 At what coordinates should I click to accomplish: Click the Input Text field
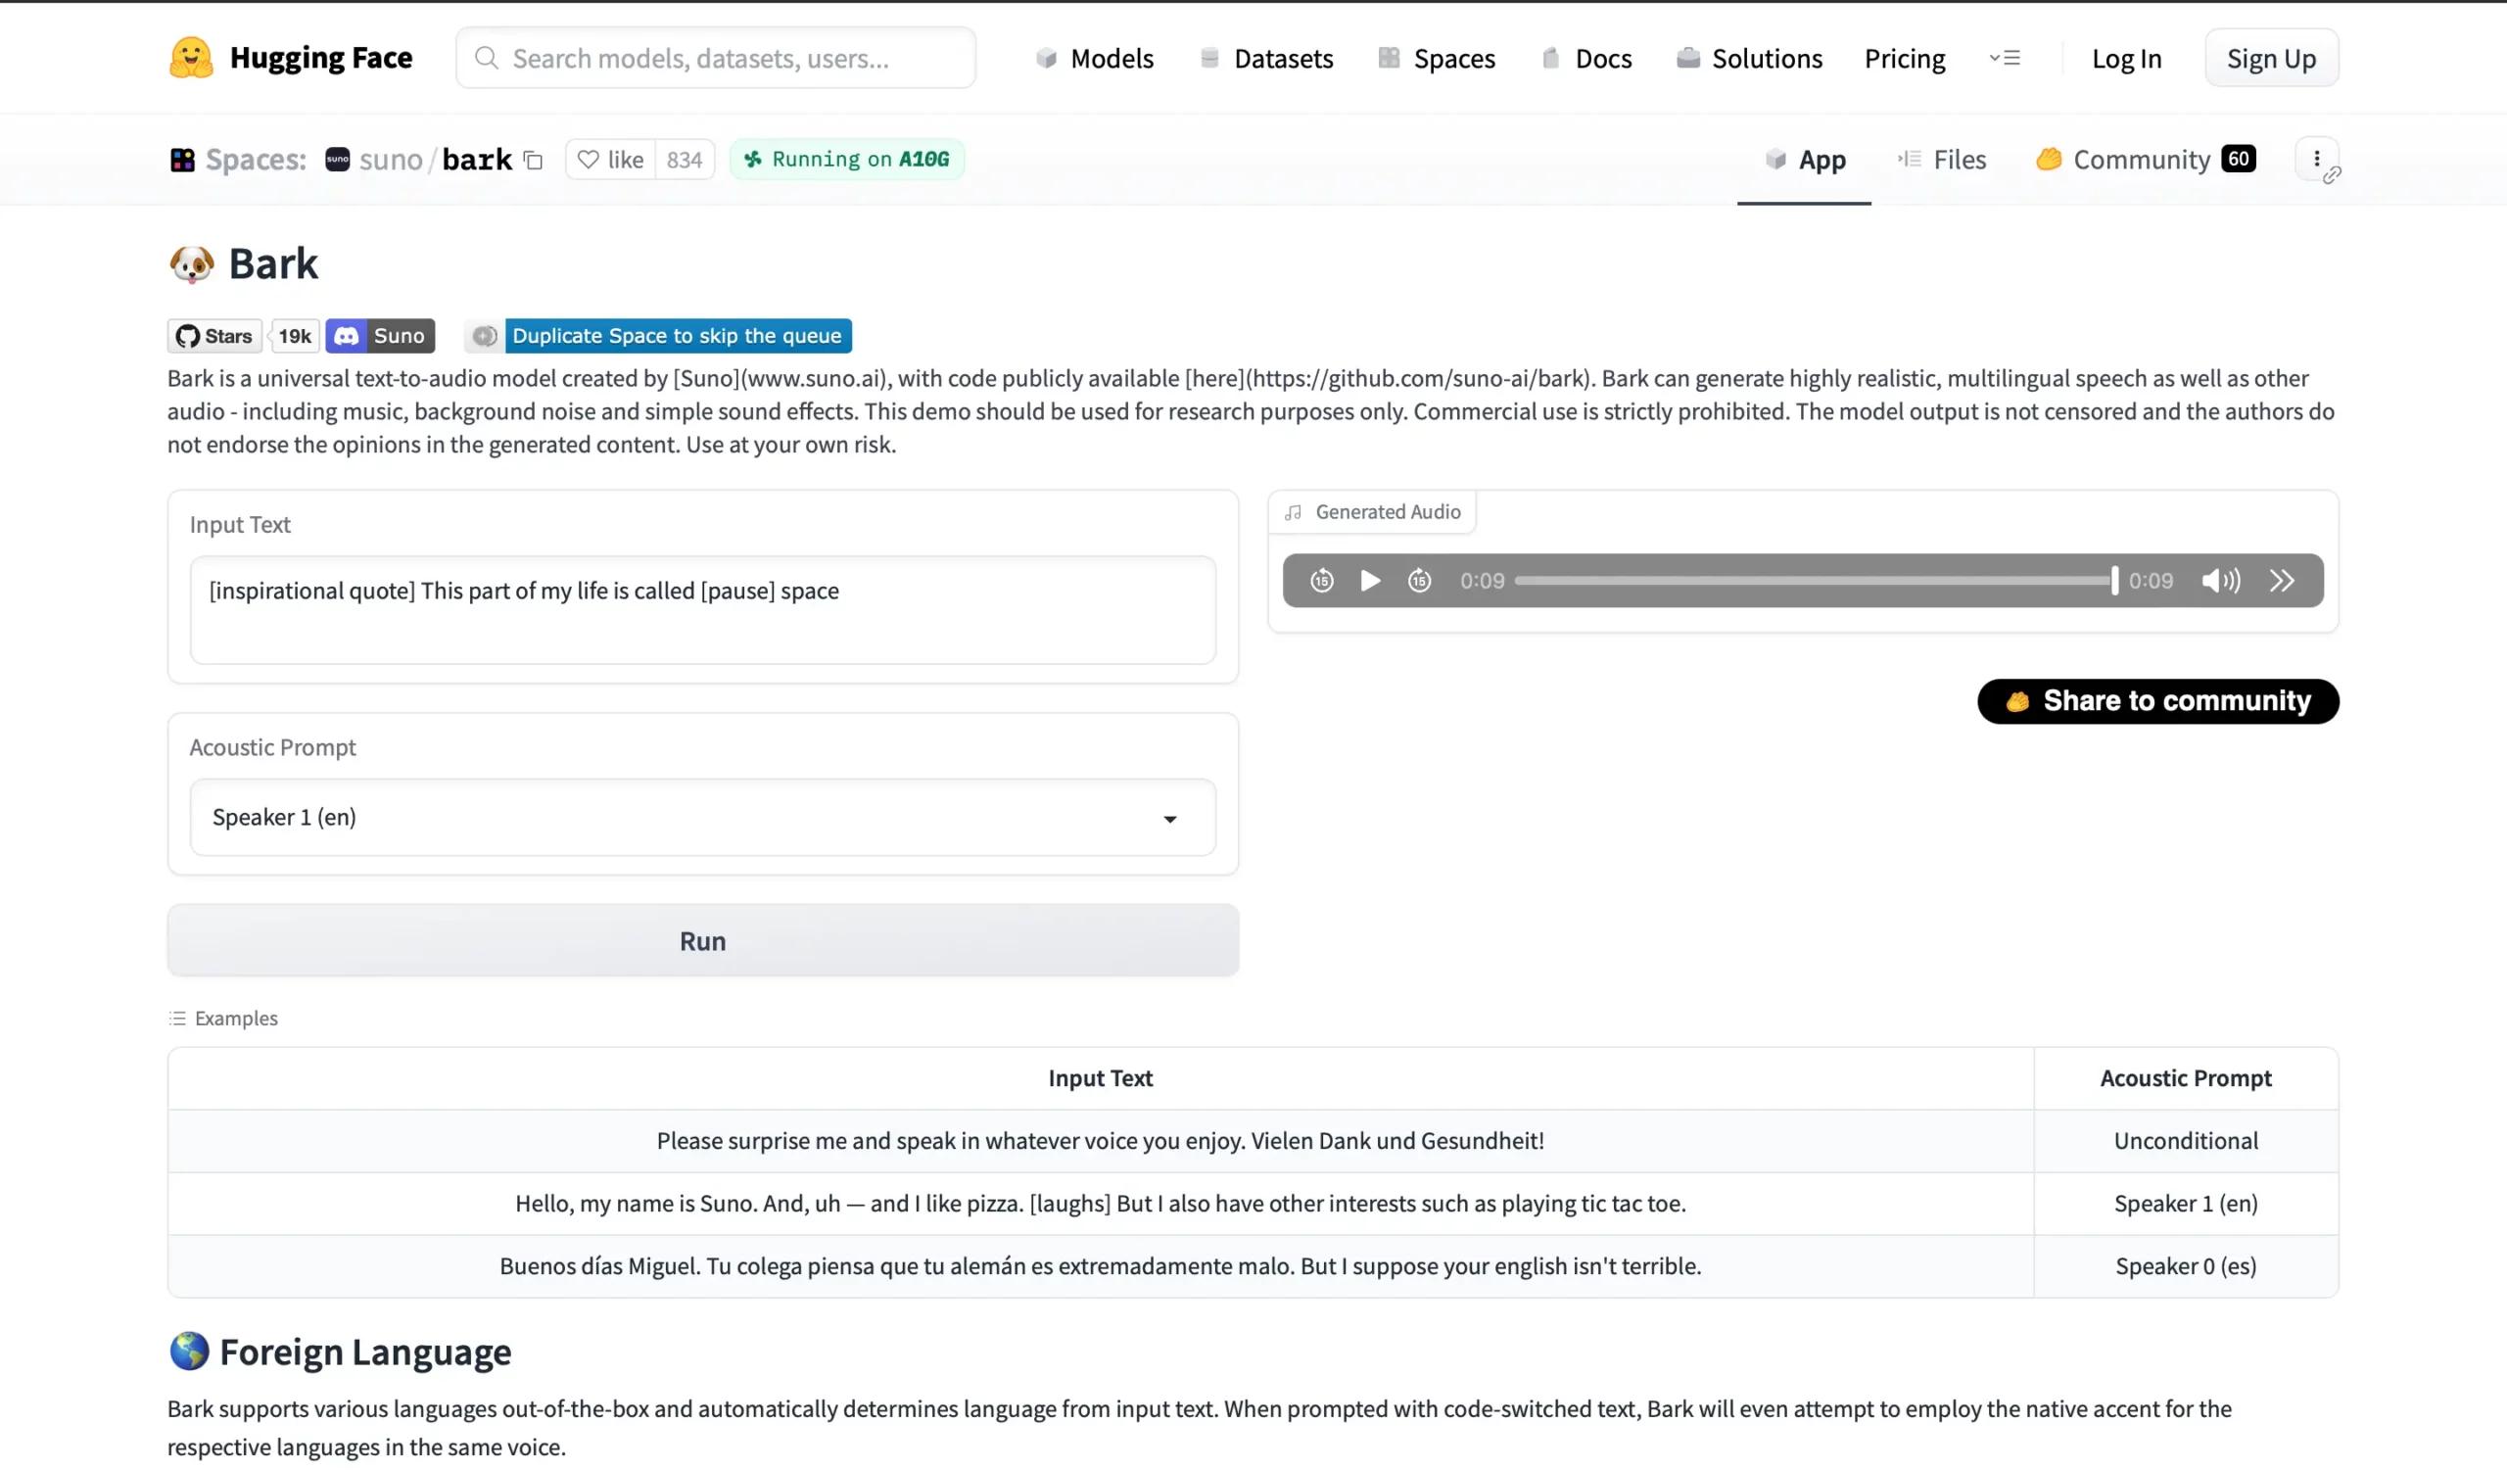tap(702, 609)
